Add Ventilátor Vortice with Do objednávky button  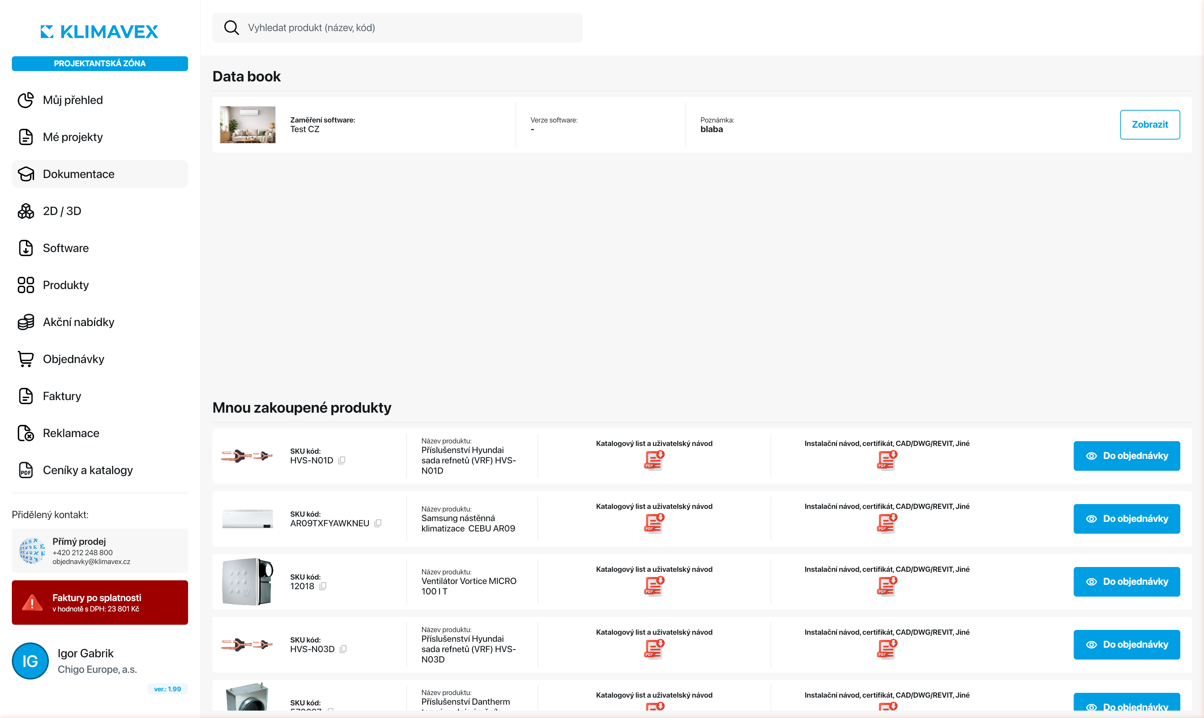pos(1127,581)
